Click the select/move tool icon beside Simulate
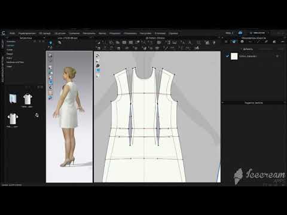The height and width of the screenshot is (215, 287). (x=59, y=42)
